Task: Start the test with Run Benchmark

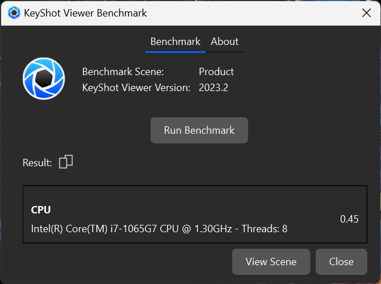Action: click(199, 130)
